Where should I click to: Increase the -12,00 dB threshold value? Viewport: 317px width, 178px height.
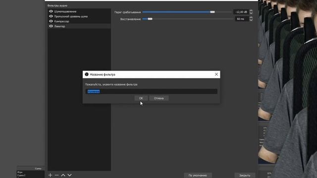[x=251, y=10]
